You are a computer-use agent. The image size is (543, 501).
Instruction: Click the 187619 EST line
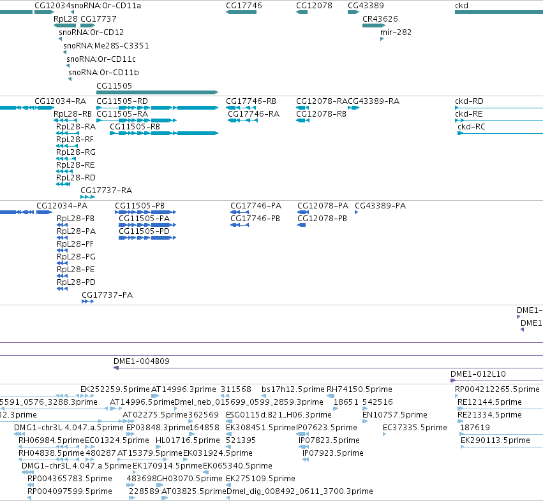tap(502, 434)
